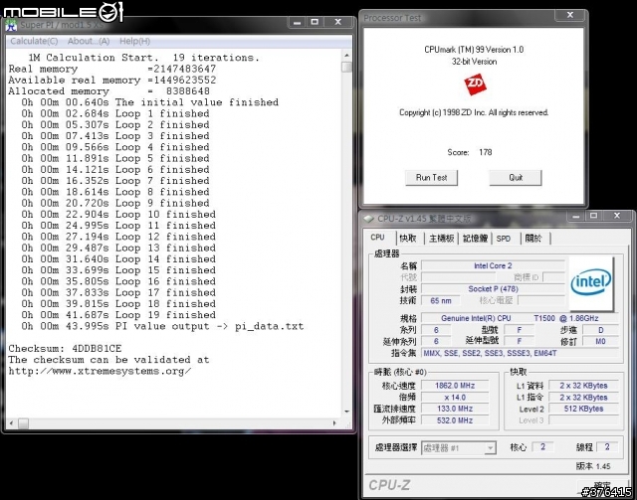637x500 pixels.
Task: Click Run Test in Processor Test
Action: (431, 177)
